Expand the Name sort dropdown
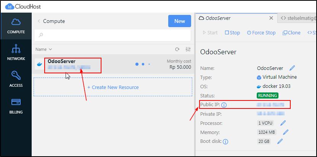 coord(43,49)
